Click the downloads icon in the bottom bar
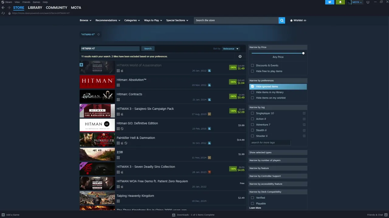 174,215
